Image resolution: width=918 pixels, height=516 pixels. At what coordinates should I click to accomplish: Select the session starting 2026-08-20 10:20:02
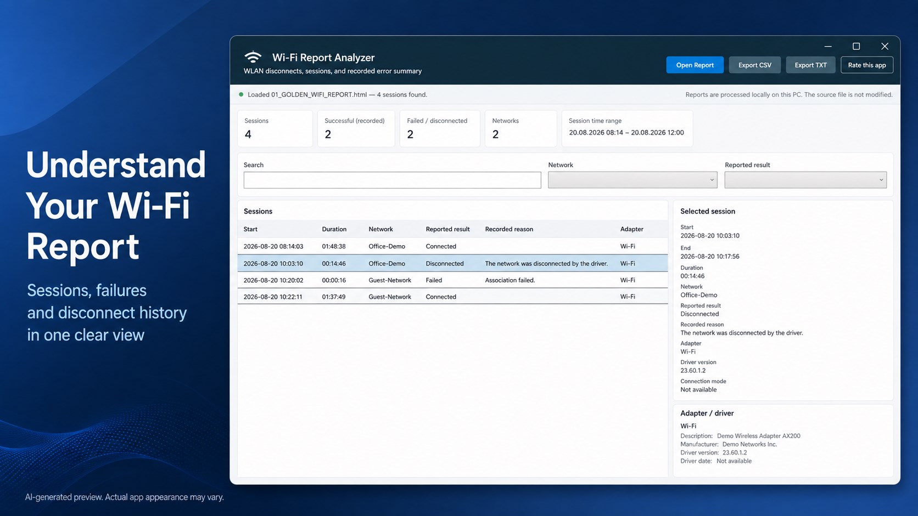click(x=452, y=280)
